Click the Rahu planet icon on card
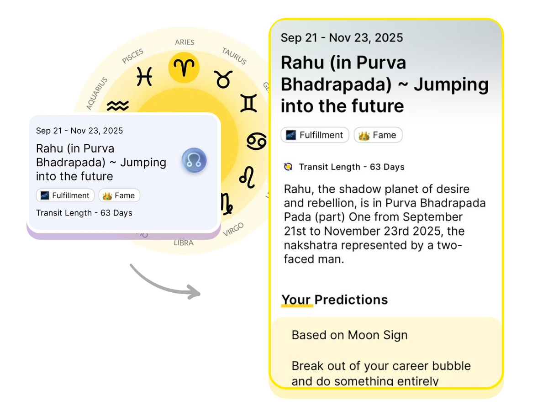Screen dimensions: 548x411 pyautogui.click(x=194, y=161)
